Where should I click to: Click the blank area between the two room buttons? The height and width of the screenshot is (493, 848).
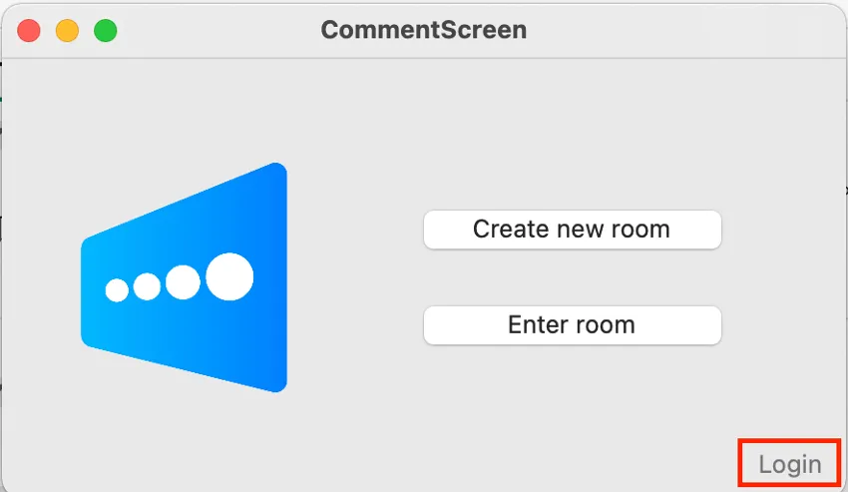coord(572,277)
